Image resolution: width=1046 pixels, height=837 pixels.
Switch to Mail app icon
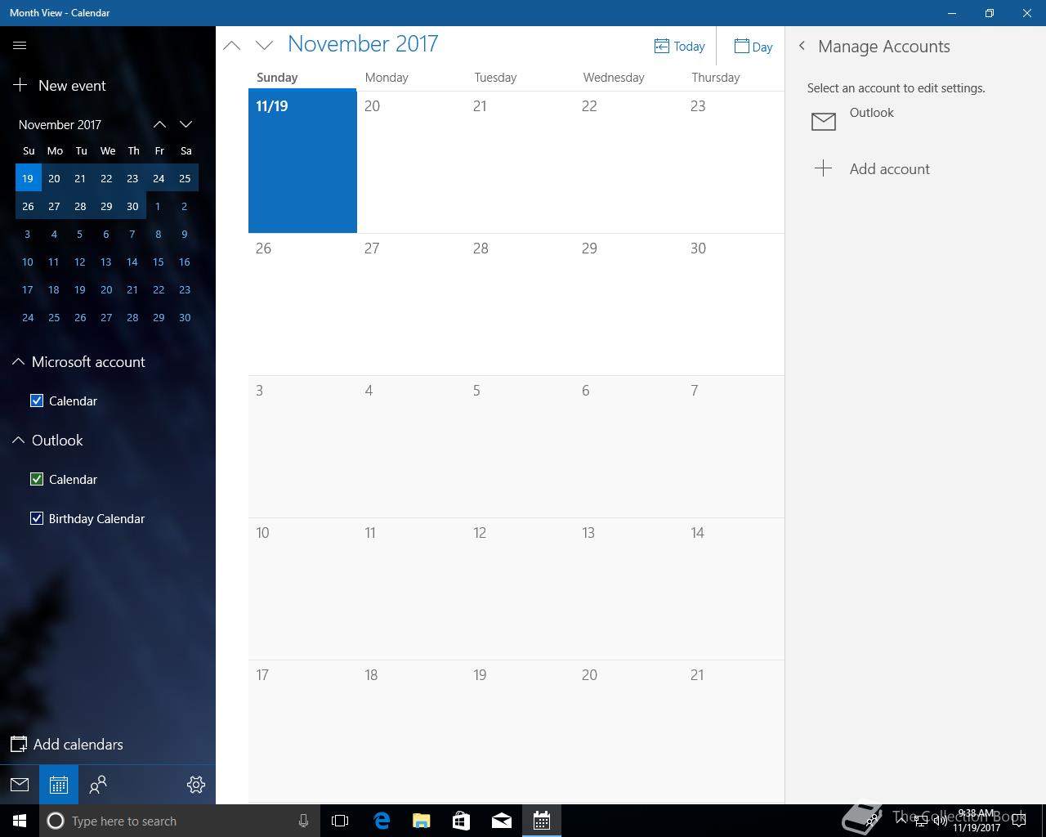(x=20, y=785)
